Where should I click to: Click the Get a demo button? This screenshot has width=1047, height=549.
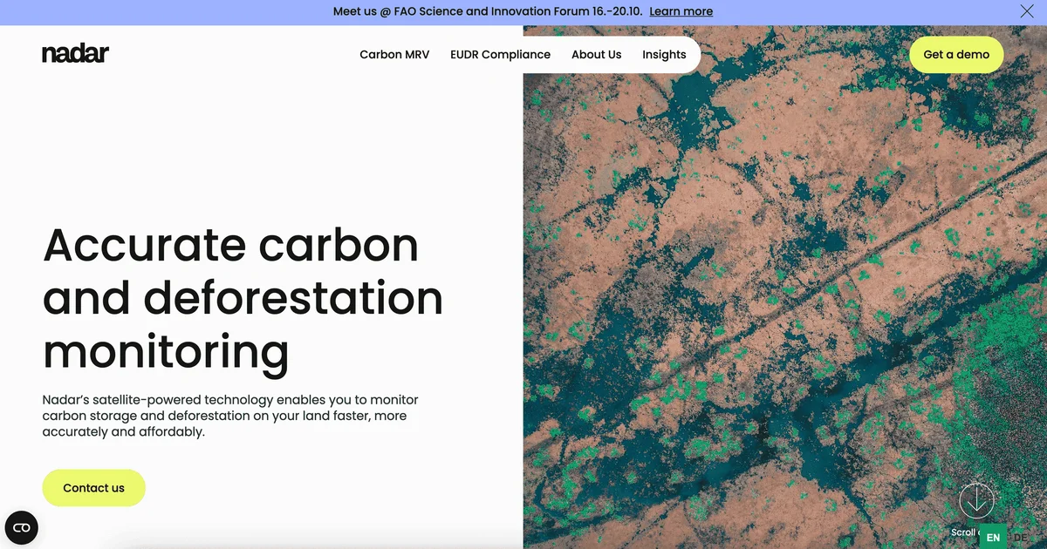956,54
